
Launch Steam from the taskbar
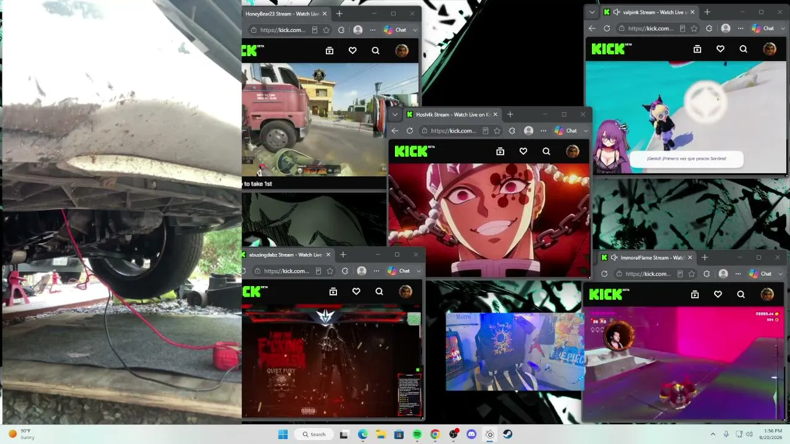click(507, 434)
